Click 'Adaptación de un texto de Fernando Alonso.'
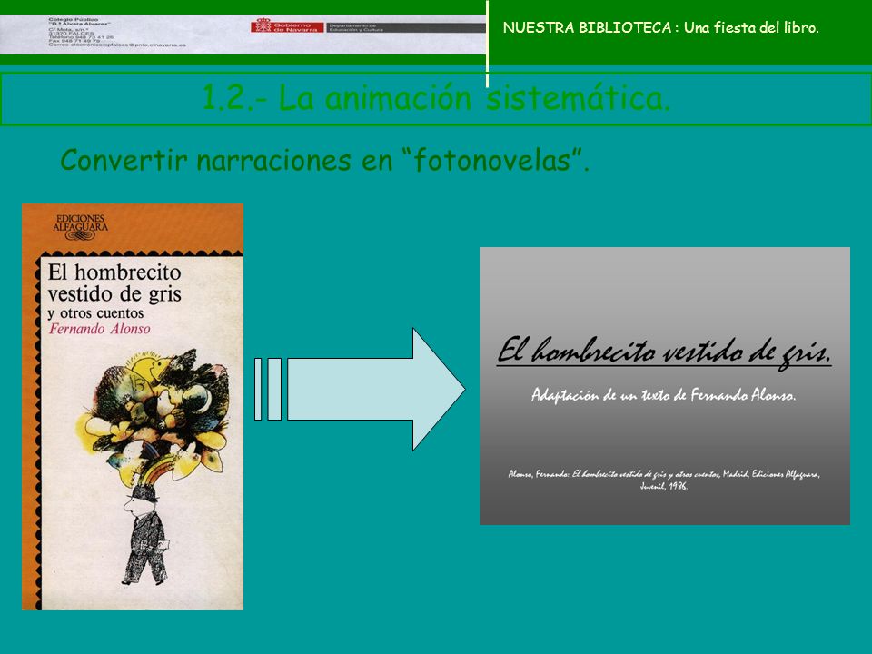 (x=663, y=395)
